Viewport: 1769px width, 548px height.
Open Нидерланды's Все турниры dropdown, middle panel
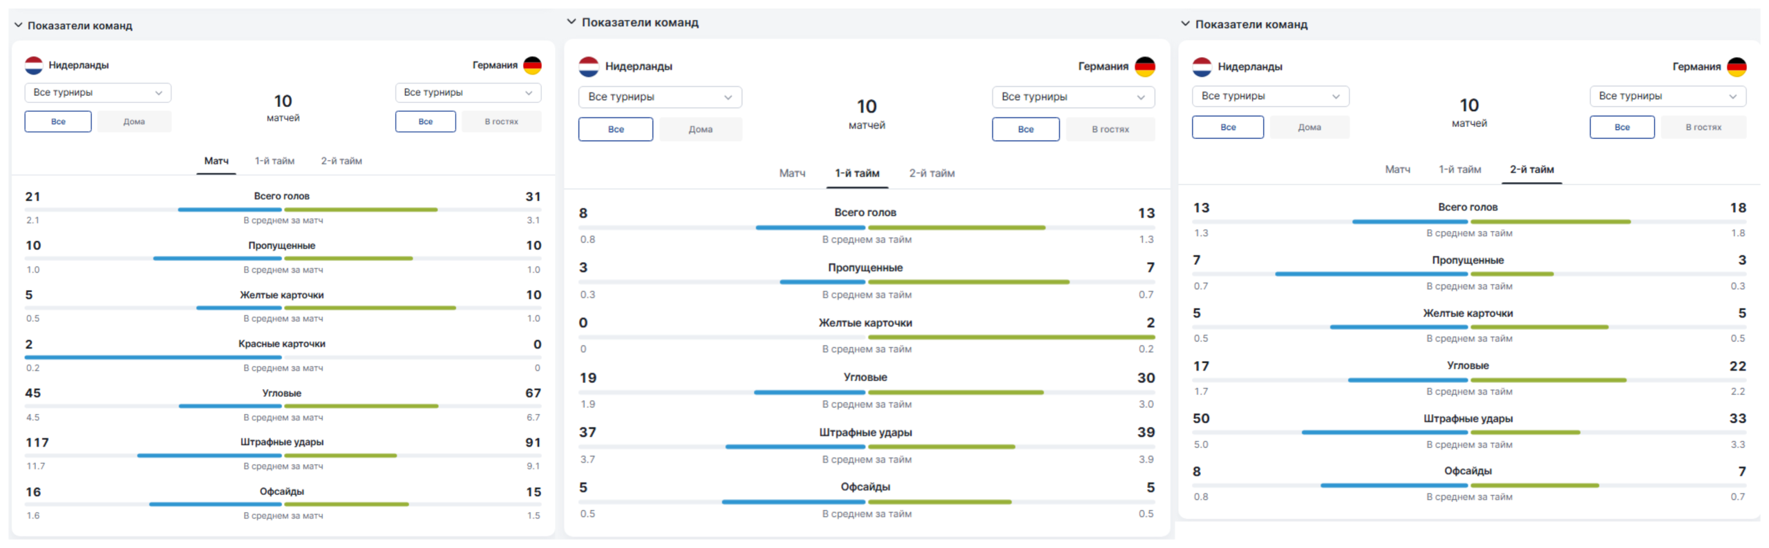point(660,97)
